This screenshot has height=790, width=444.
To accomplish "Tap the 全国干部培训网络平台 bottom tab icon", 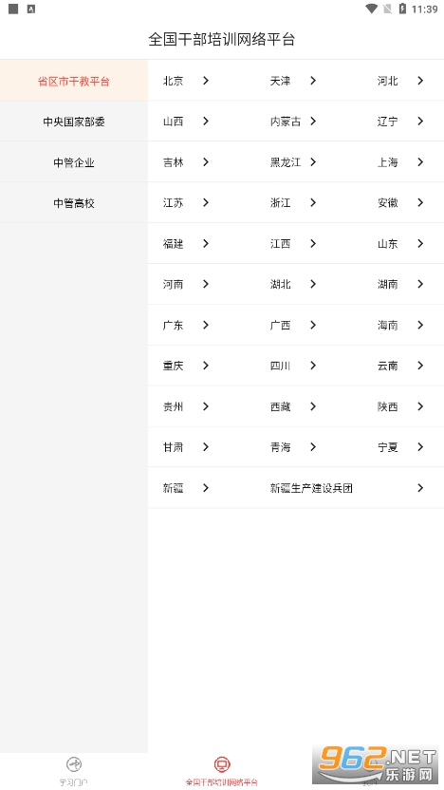I will (222, 764).
